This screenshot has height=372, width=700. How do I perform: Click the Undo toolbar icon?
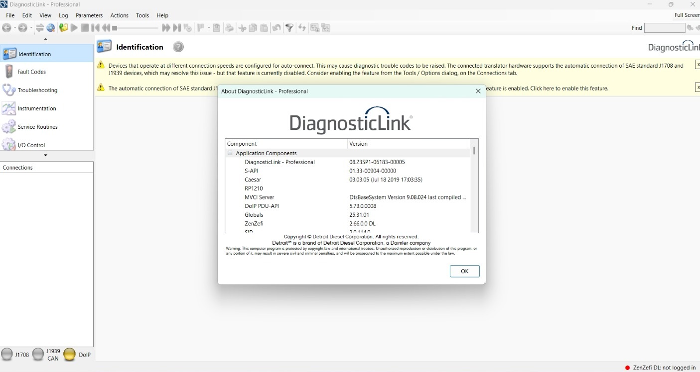[277, 28]
